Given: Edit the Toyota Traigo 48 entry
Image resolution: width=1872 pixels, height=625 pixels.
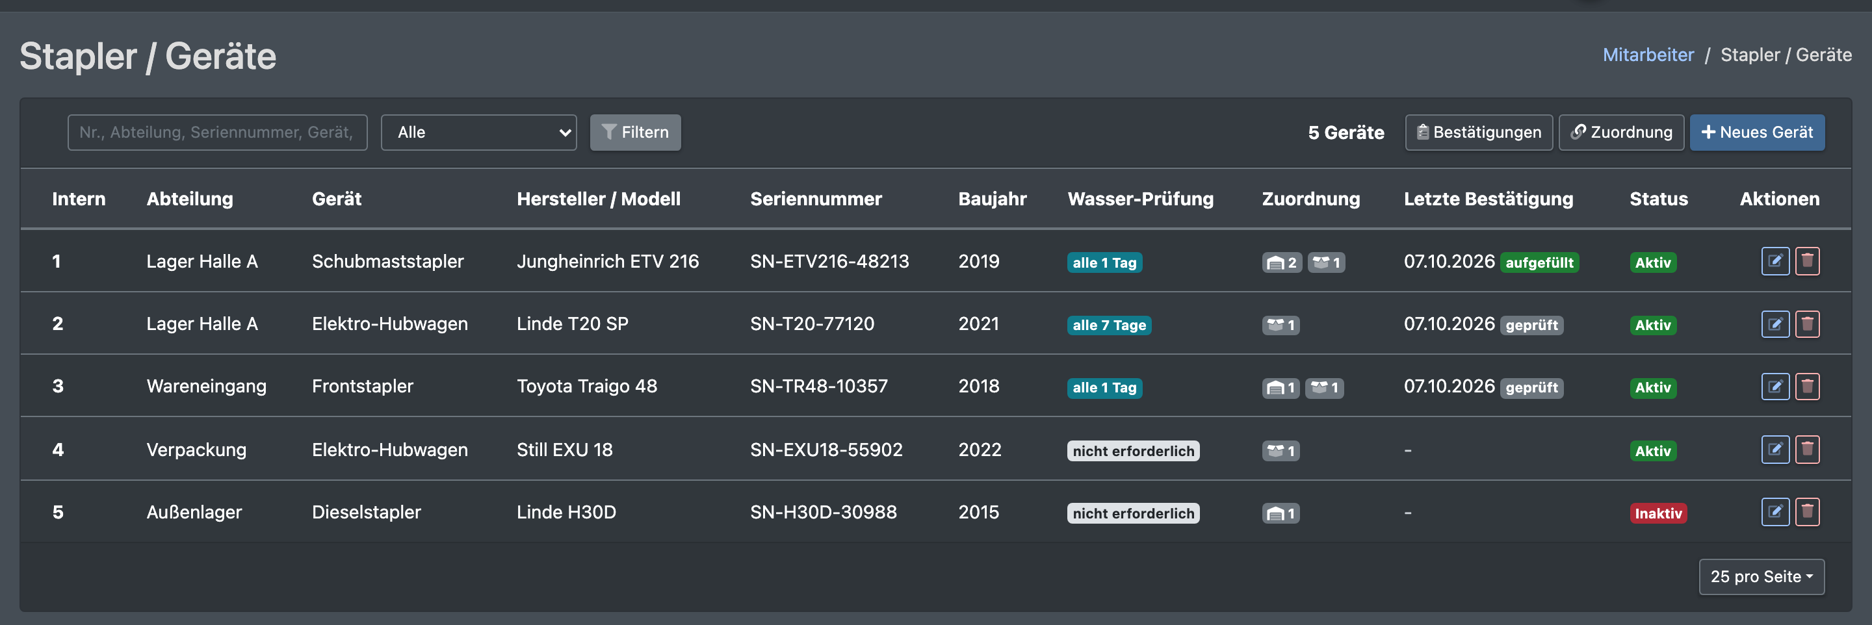Looking at the screenshot, I should pyautogui.click(x=1774, y=386).
